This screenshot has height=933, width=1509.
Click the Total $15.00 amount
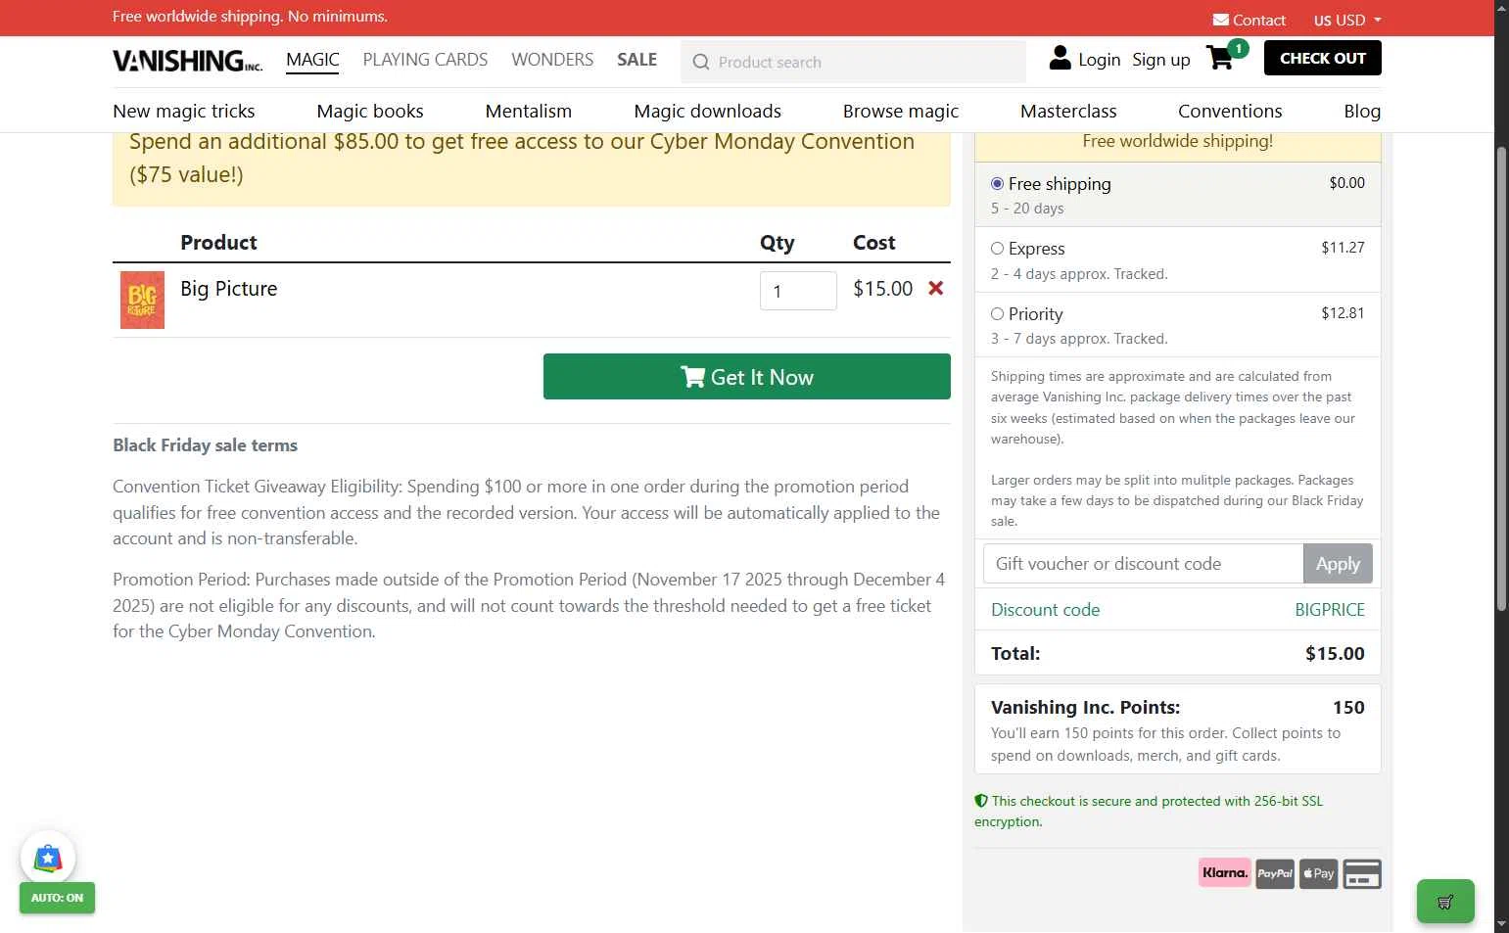[1335, 654]
